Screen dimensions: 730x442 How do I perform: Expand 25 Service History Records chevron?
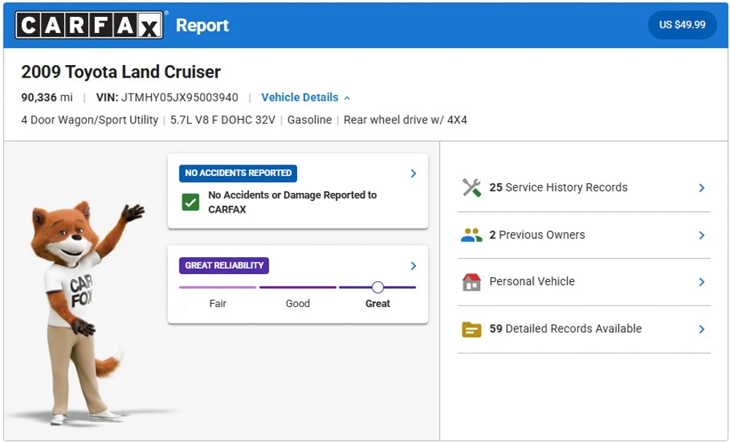click(x=702, y=188)
